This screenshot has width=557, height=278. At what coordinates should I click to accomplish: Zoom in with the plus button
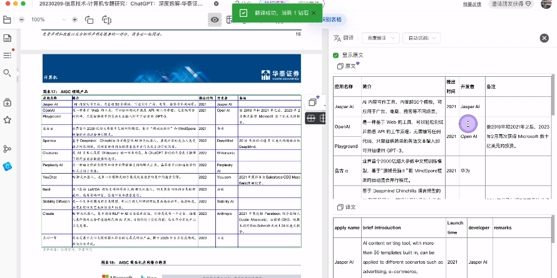coord(74,20)
